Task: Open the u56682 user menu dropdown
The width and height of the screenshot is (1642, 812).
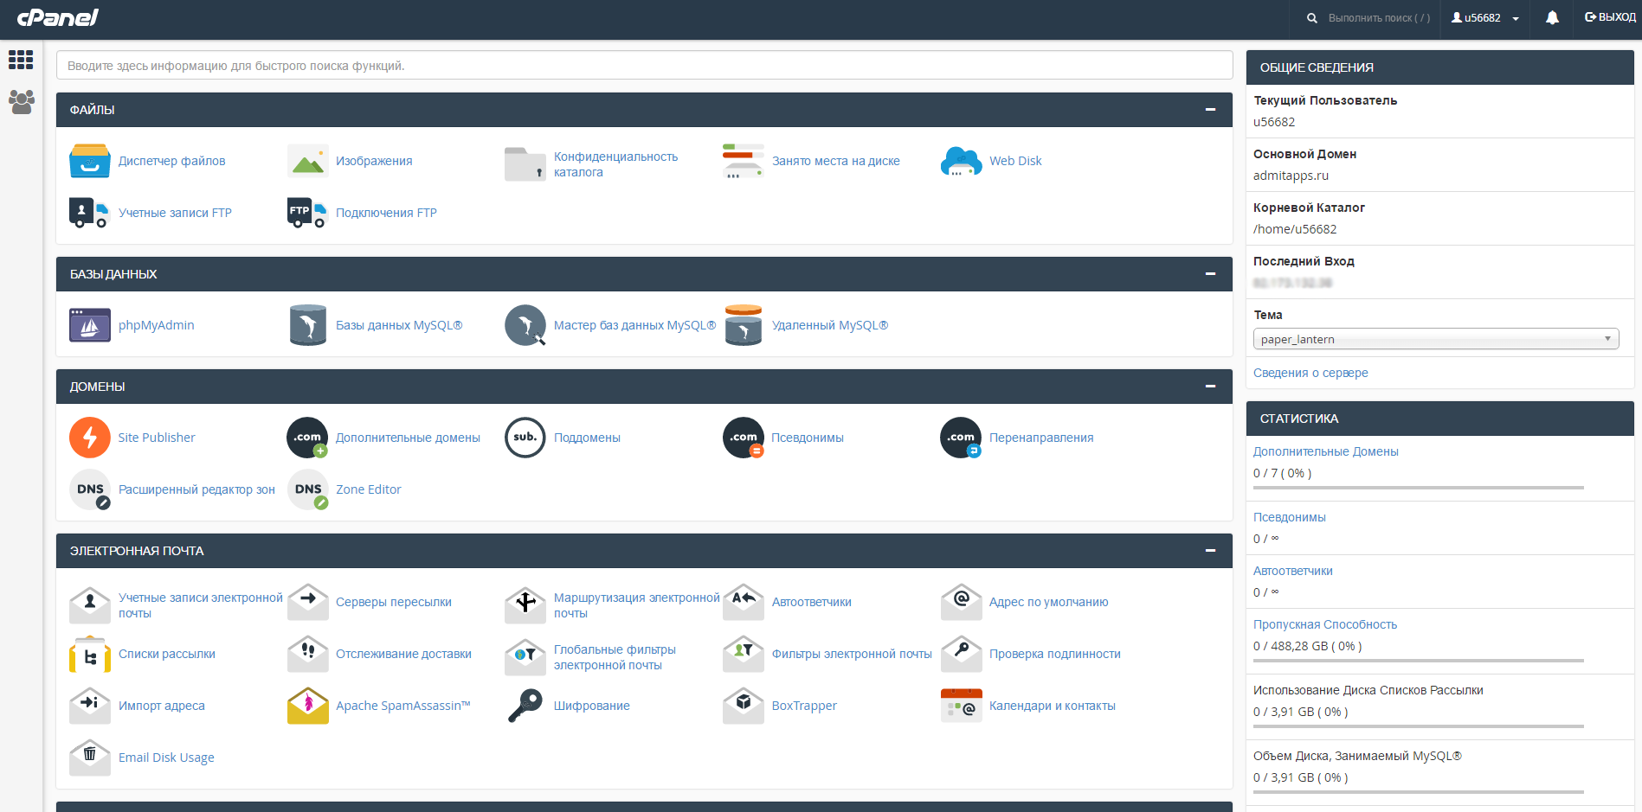Action: [x=1485, y=18]
